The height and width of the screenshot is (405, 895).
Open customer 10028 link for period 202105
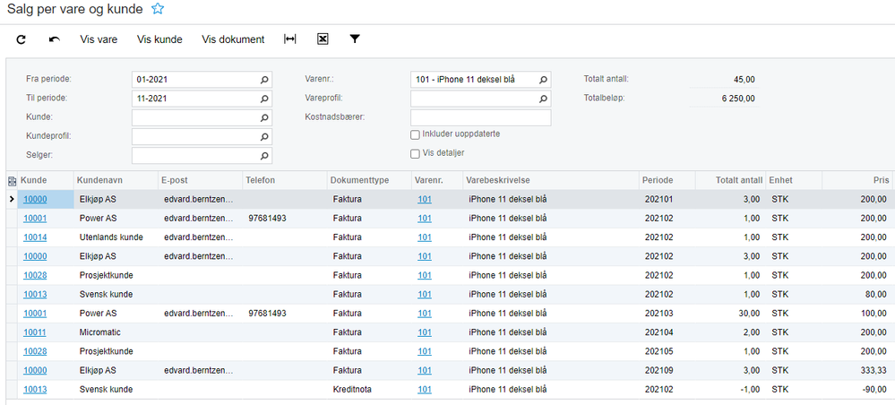point(35,351)
